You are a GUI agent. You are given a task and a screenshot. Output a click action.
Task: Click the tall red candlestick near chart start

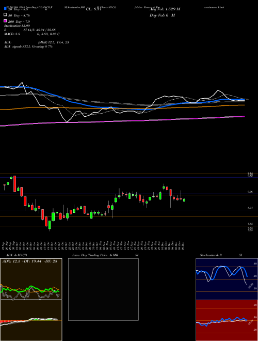click(x=15, y=184)
